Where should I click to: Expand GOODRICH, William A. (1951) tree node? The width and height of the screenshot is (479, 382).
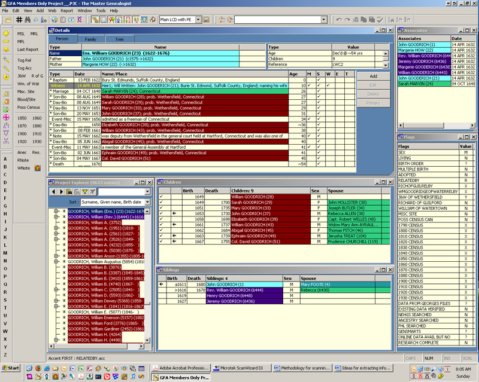pos(56,228)
